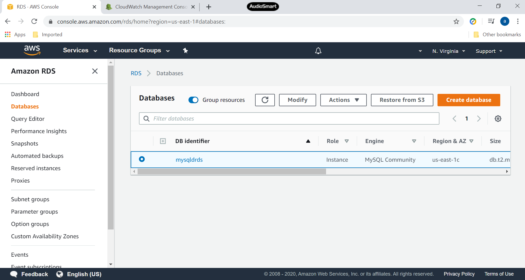The width and height of the screenshot is (525, 280).
Task: Focus the Filter databases field
Action: pos(289,119)
